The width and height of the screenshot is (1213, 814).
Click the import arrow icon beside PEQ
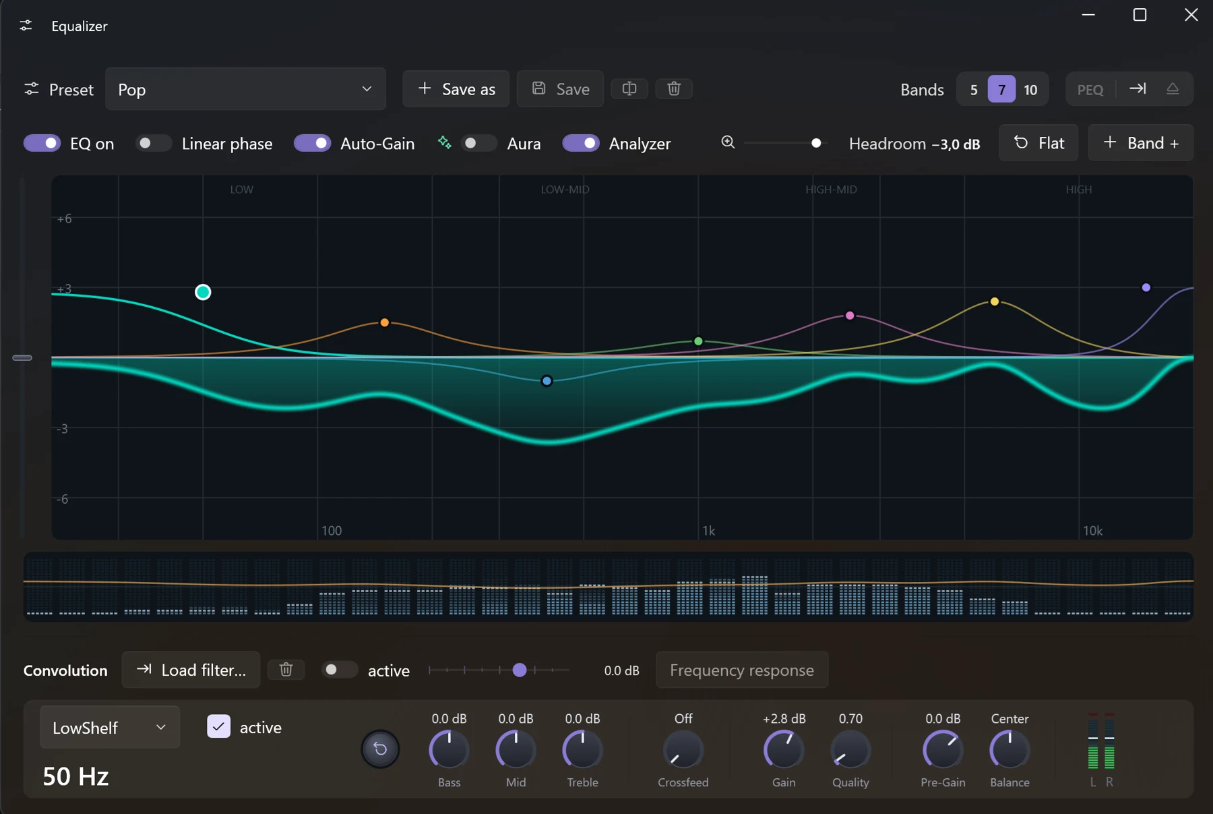click(x=1138, y=89)
